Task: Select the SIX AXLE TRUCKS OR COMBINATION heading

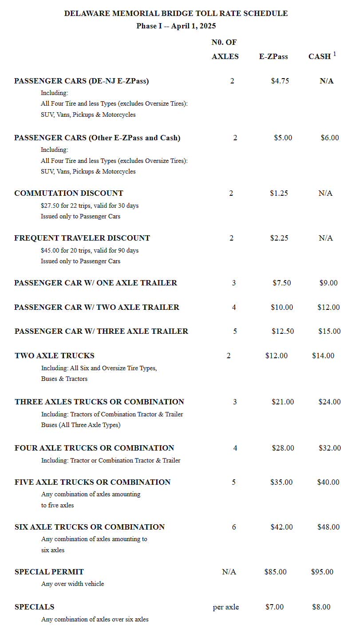Action: (90, 527)
